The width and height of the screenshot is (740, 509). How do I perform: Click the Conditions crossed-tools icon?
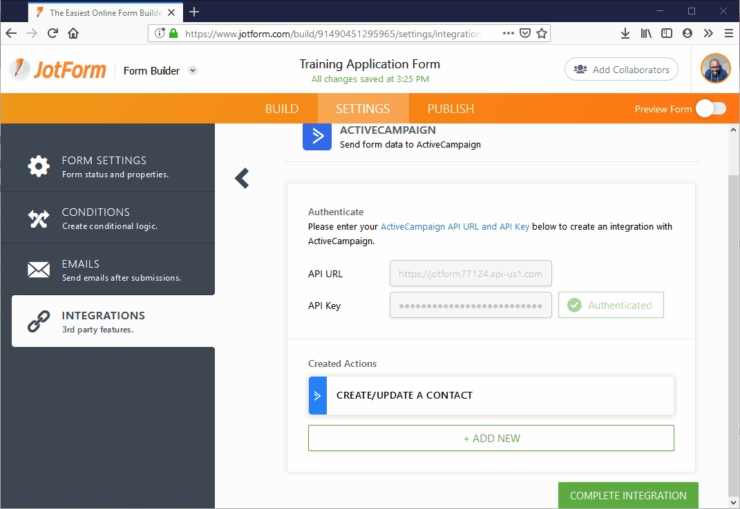(39, 218)
